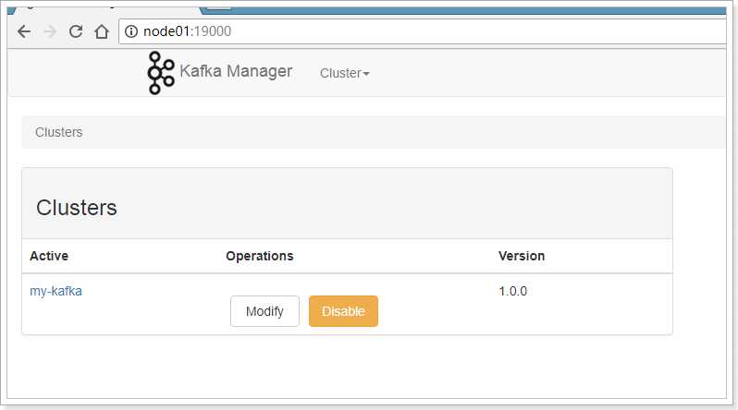Click the Clusters panel heading
The height and width of the screenshot is (410, 738).
point(77,208)
